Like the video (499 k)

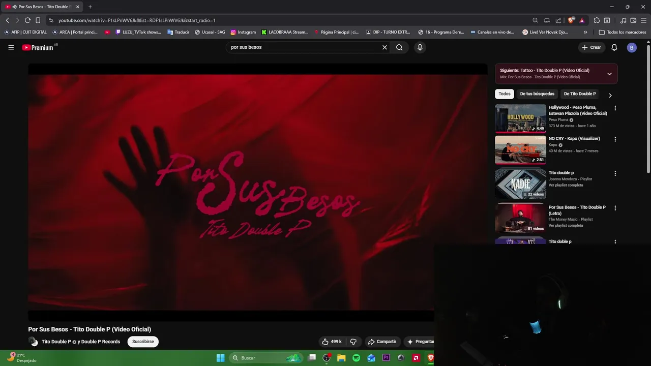332,342
